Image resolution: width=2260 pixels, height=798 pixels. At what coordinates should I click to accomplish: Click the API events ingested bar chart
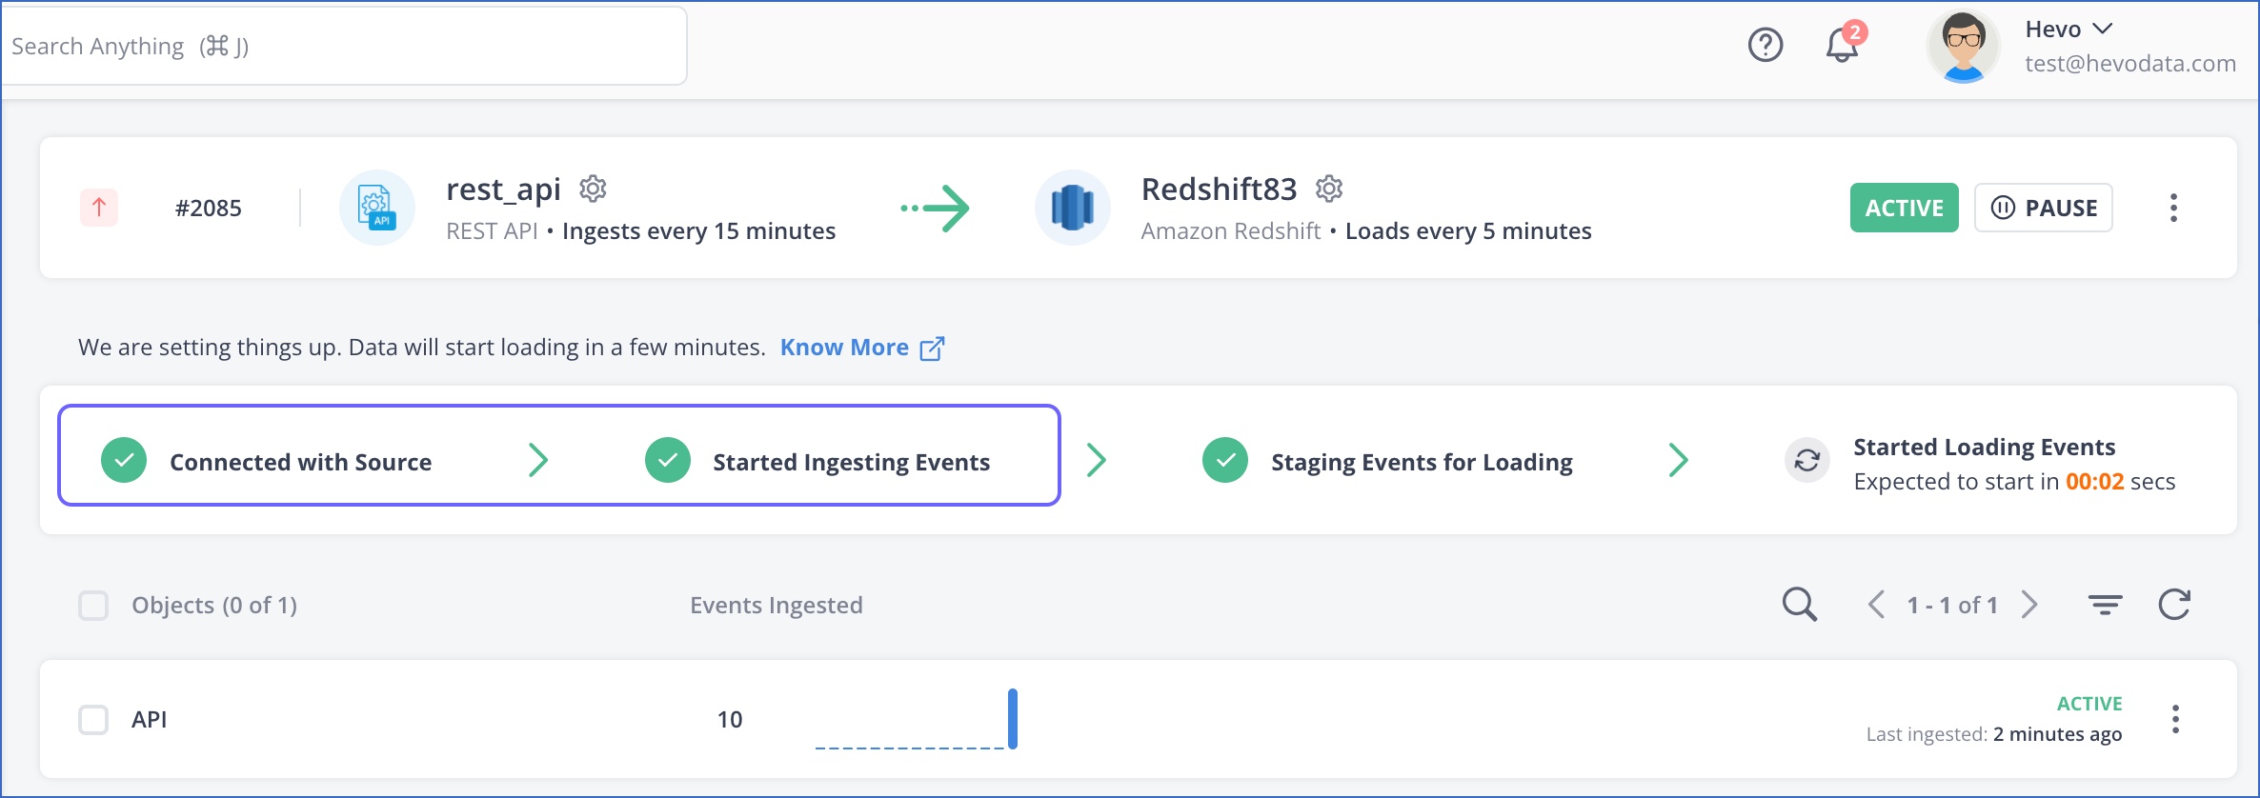point(917,719)
